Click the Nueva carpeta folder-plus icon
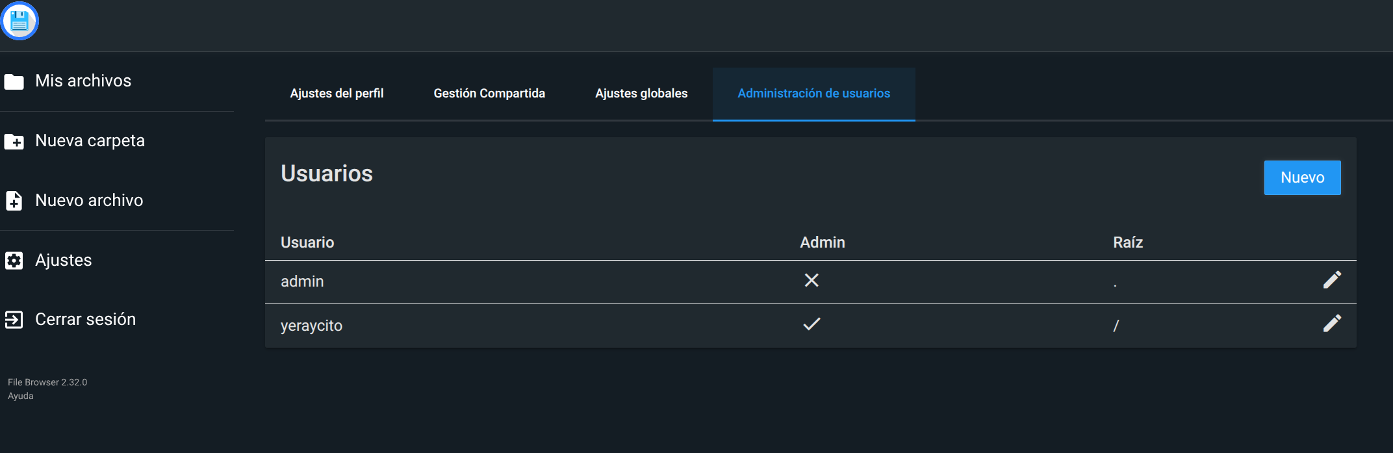This screenshot has width=1393, height=453. (14, 142)
